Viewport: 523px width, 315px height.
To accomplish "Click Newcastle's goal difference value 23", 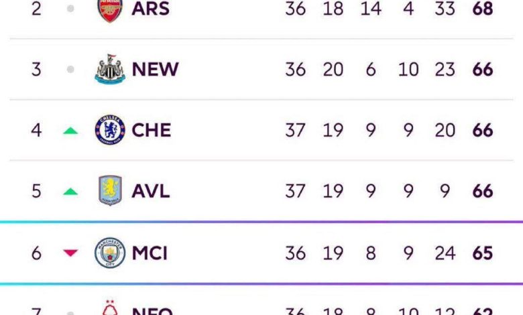I will (445, 69).
